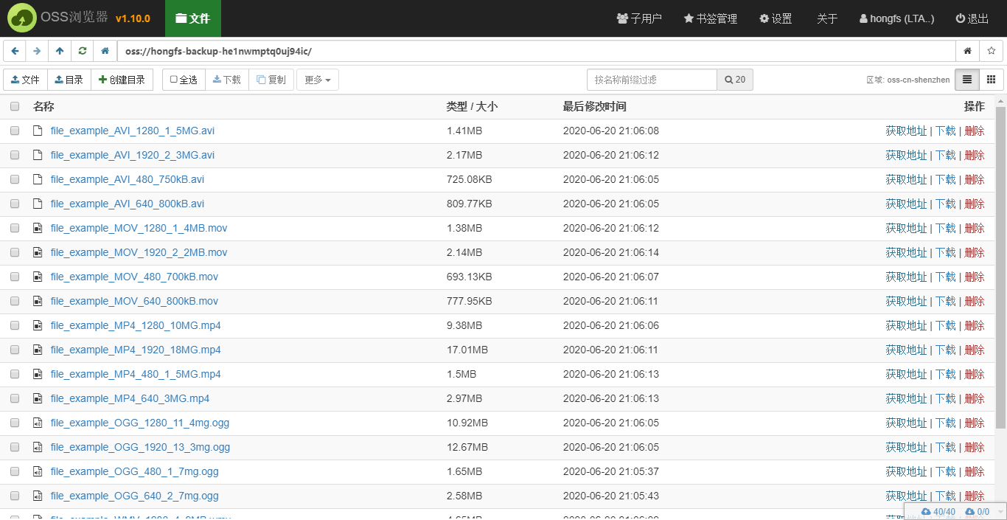Viewport: 1007px width, 520px height.
Task: Open 设置 settings
Action: pos(776,18)
